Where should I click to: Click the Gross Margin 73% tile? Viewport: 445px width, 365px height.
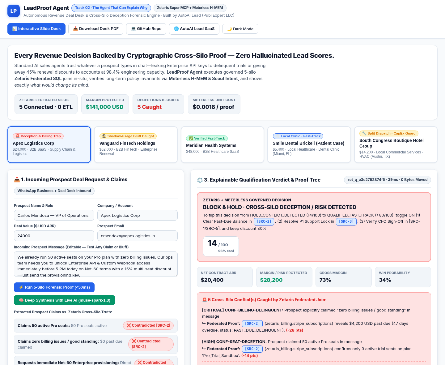[x=344, y=277]
